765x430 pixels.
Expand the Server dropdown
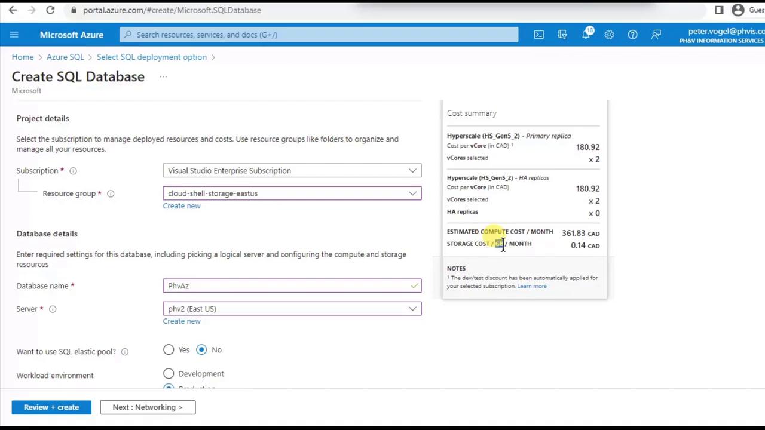point(292,309)
